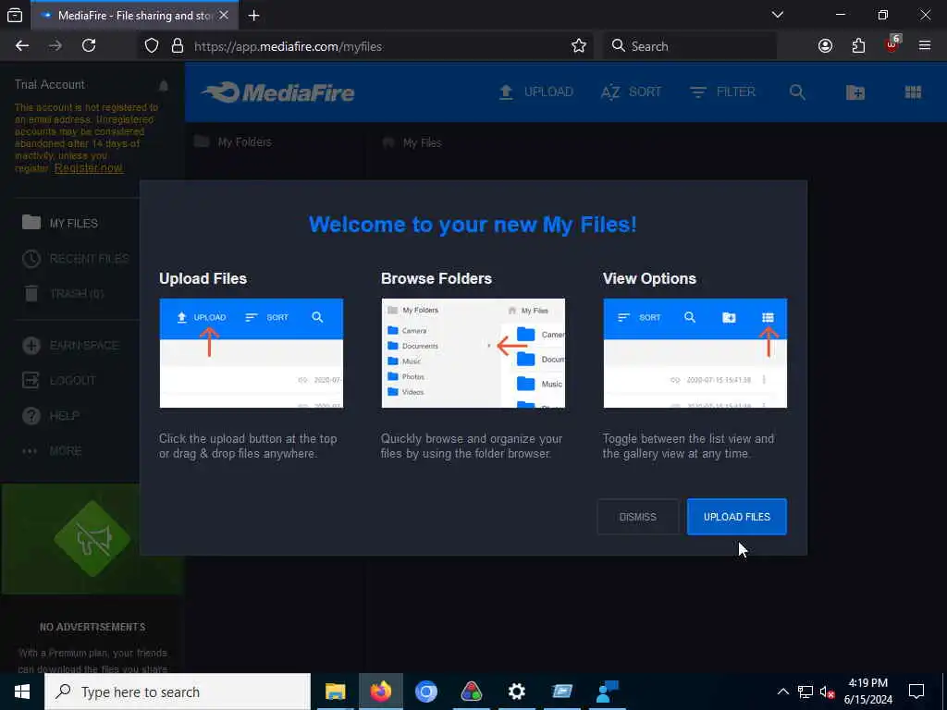Switch to grid view icon

pos(913,92)
